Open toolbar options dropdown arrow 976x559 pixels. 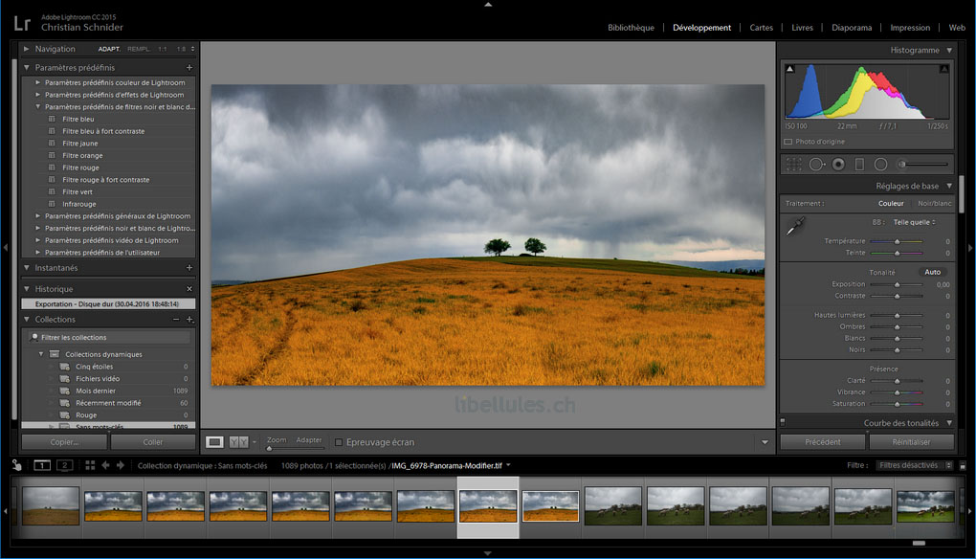click(x=765, y=442)
